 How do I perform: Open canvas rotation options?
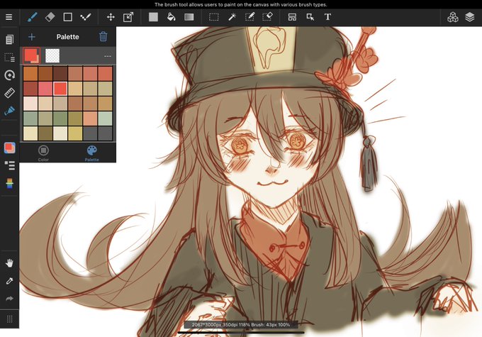point(9,75)
